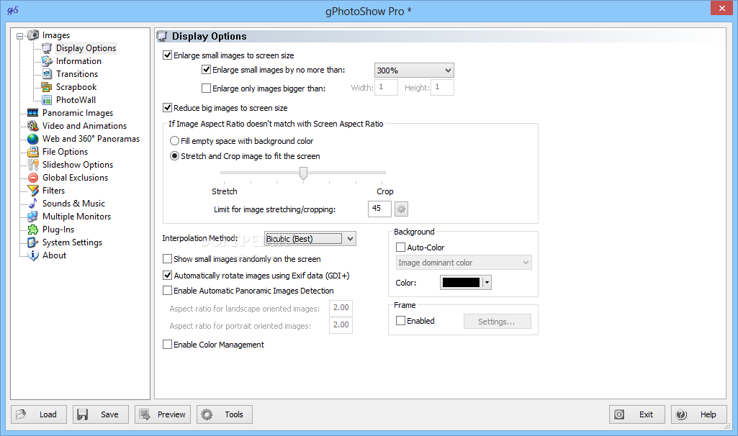Viewport: 738px width, 436px height.
Task: Click the File Options icon
Action: (33, 151)
